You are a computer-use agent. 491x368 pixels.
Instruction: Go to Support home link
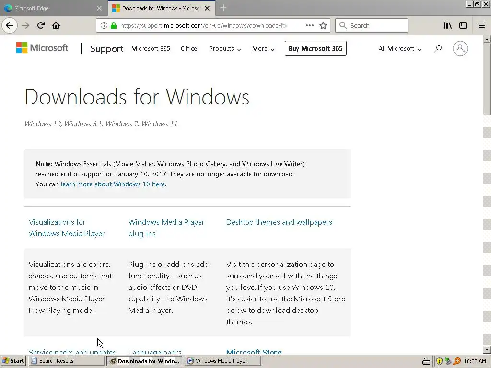pos(107,48)
